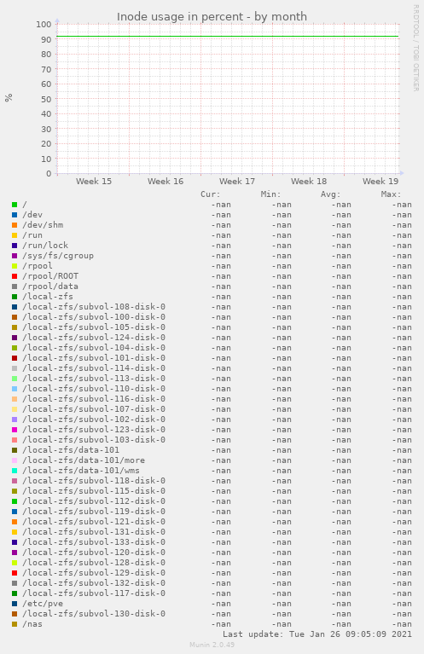This screenshot has width=424, height=654.
Task: Select the /nas legend entry
Action: click(32, 624)
